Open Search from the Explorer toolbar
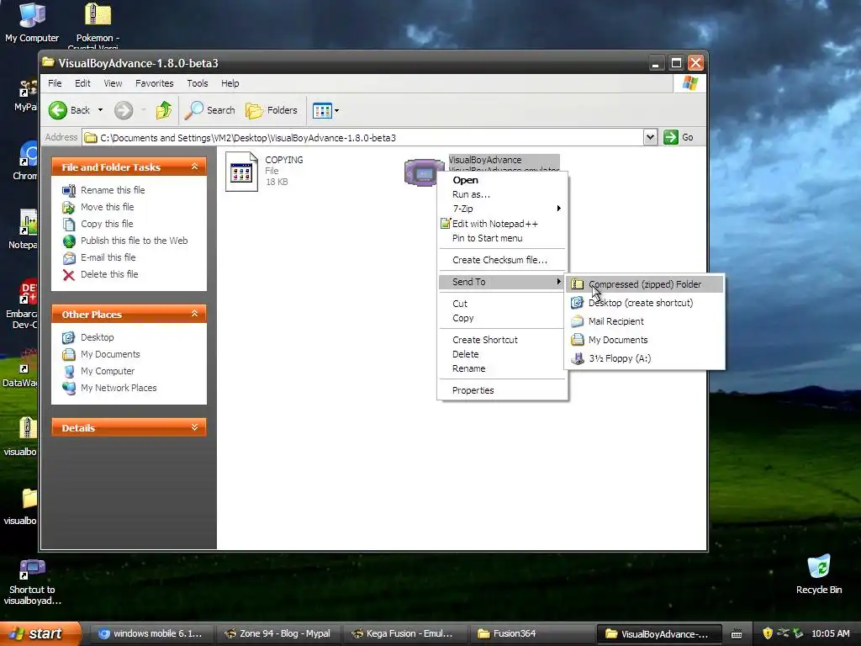 (x=209, y=110)
